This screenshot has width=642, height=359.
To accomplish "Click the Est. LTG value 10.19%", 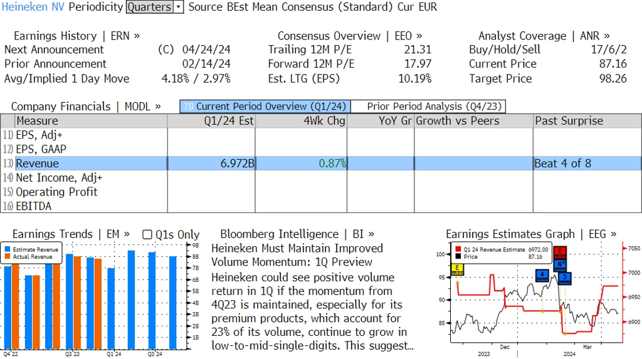I will [415, 78].
